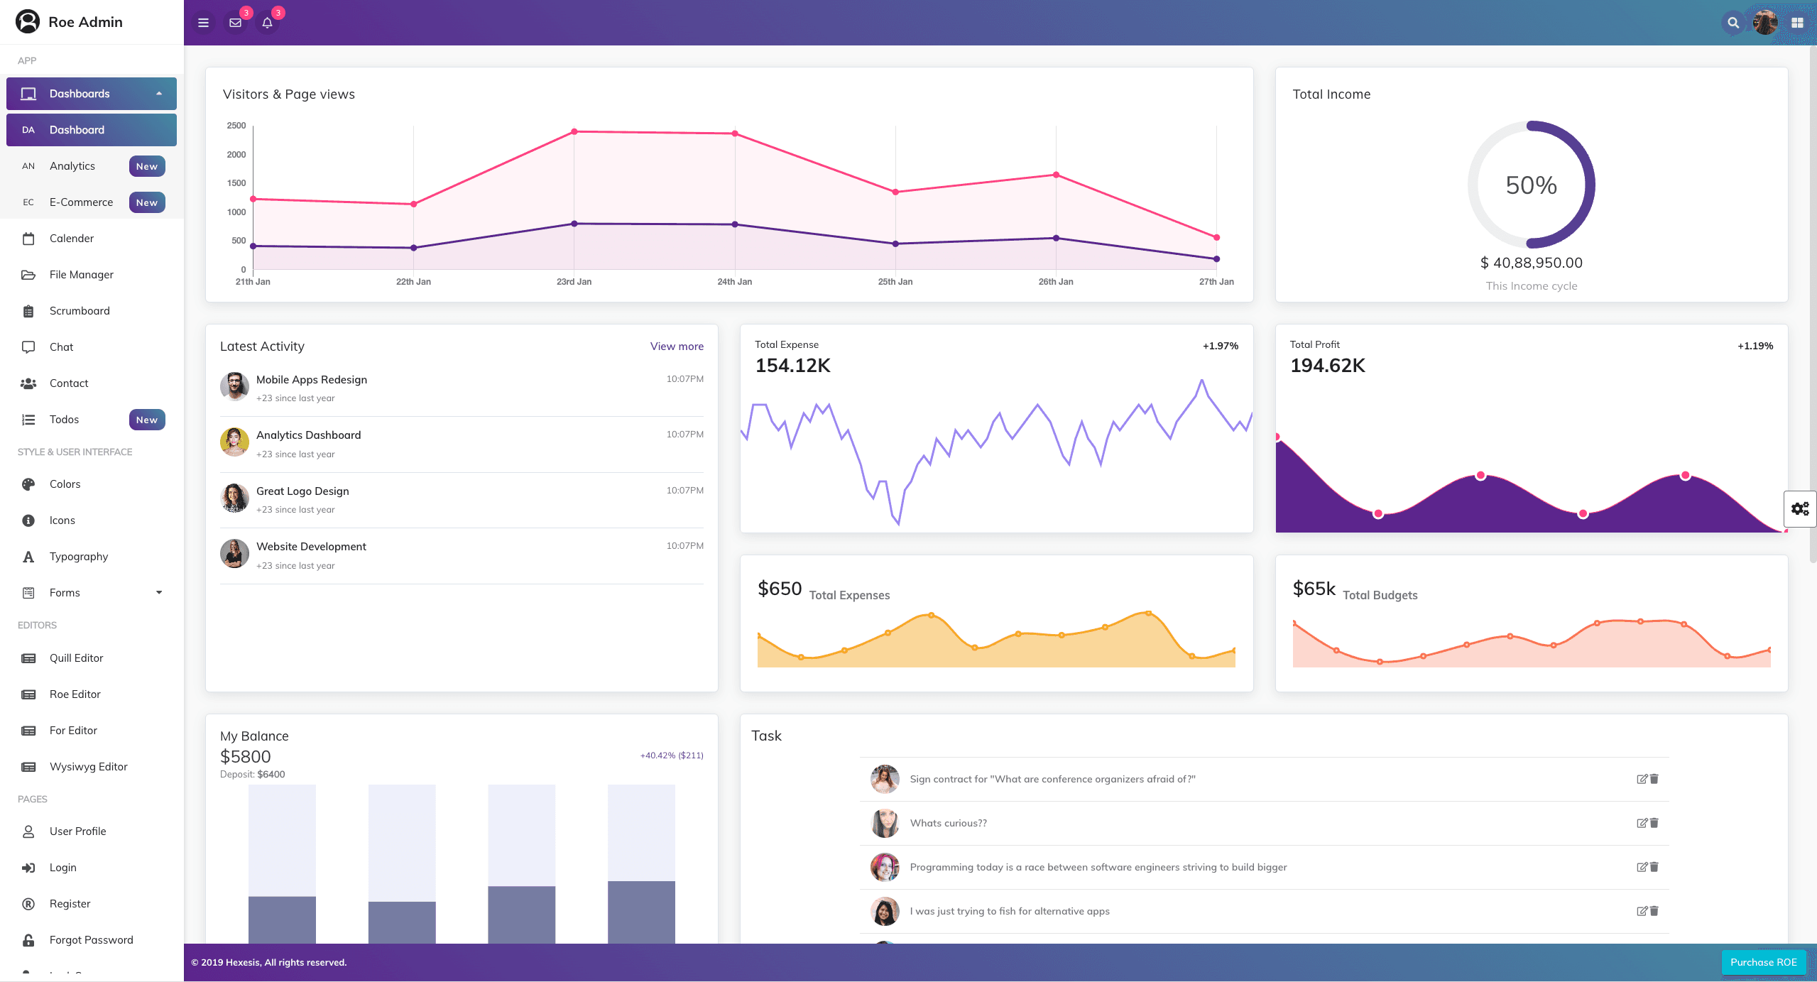Open the bell notifications icon
1817x982 pixels.
[x=267, y=23]
